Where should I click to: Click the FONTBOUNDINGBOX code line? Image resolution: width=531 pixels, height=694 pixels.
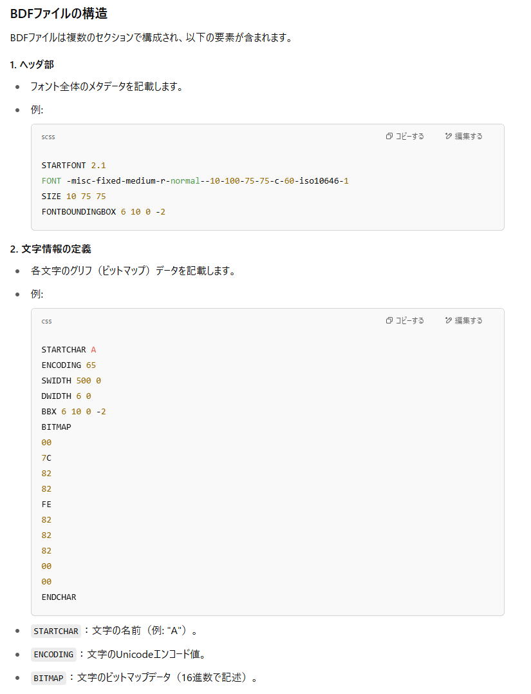click(103, 212)
